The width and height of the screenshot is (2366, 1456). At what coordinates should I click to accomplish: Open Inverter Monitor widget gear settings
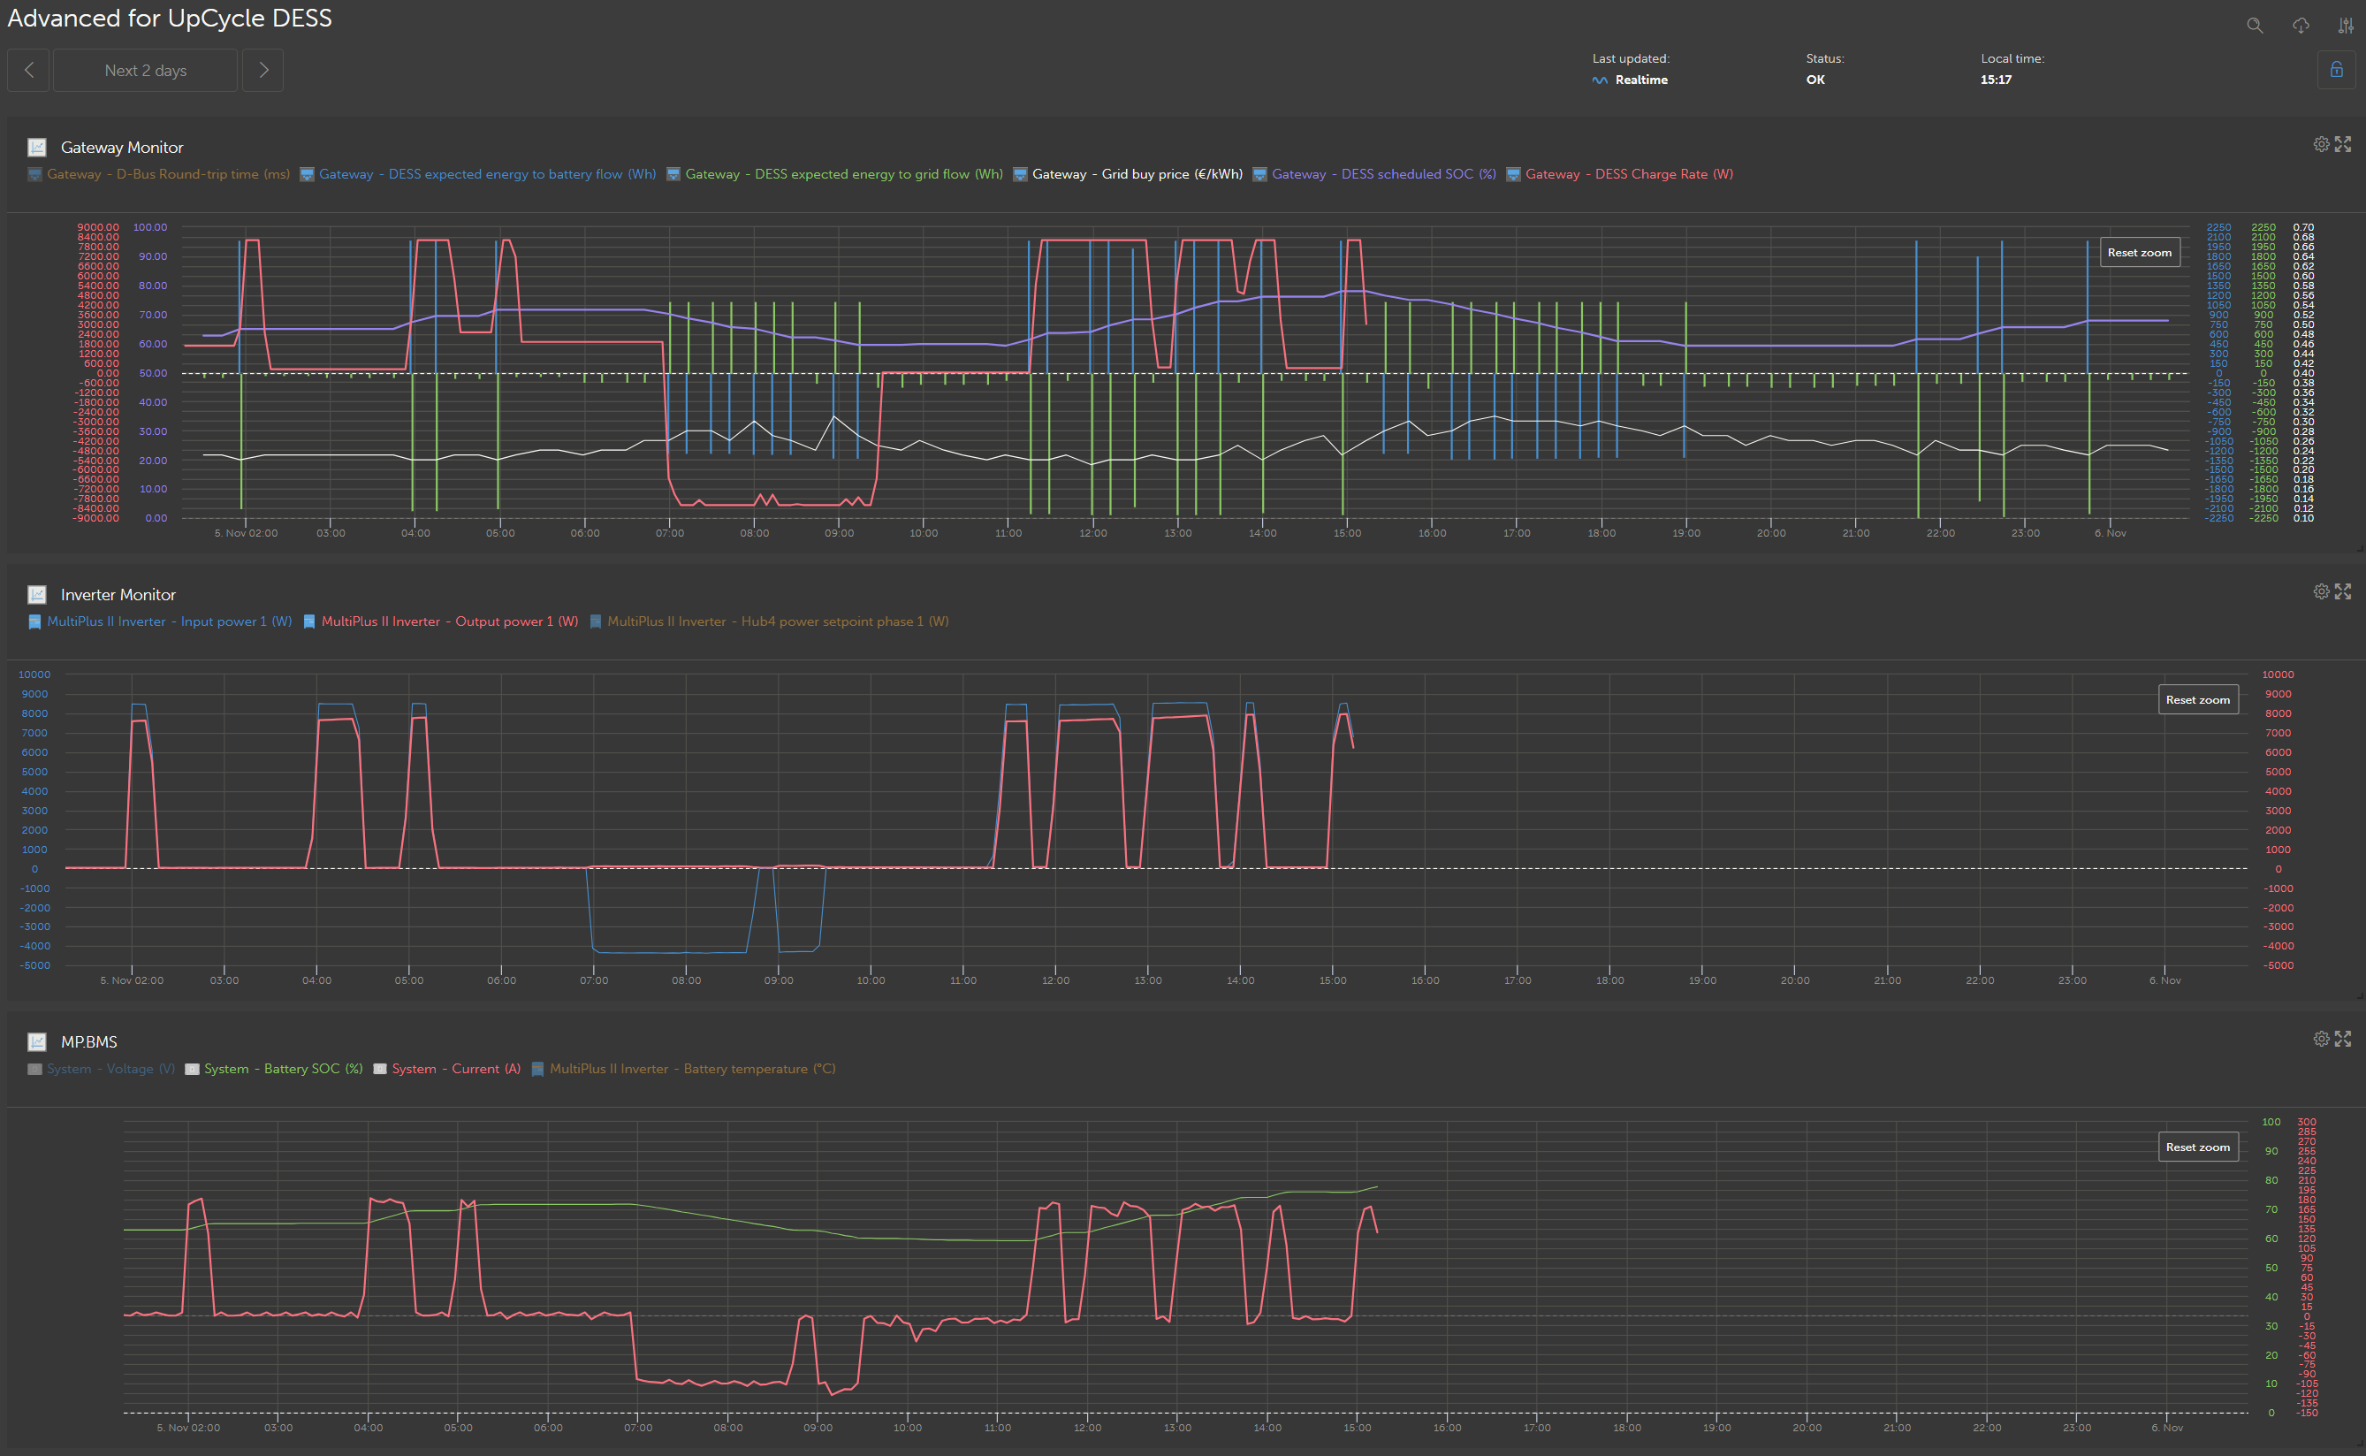coord(2321,591)
